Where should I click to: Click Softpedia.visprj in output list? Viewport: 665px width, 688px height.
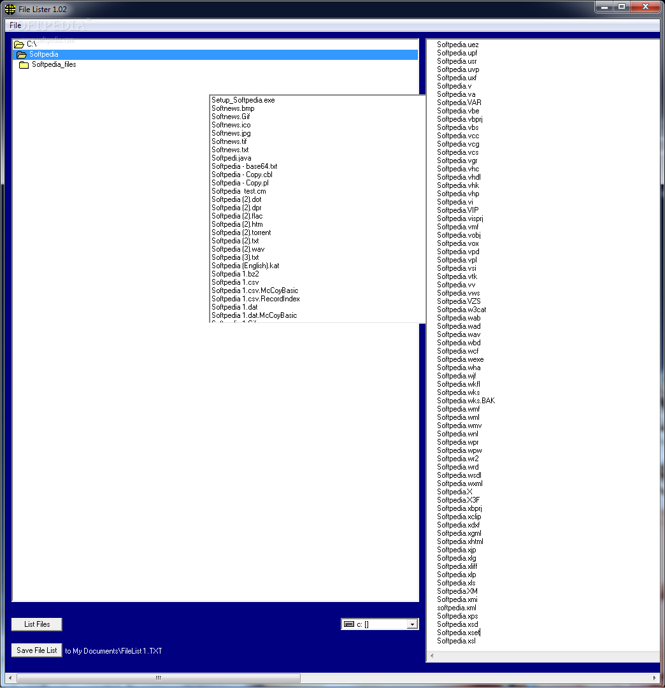click(x=460, y=219)
